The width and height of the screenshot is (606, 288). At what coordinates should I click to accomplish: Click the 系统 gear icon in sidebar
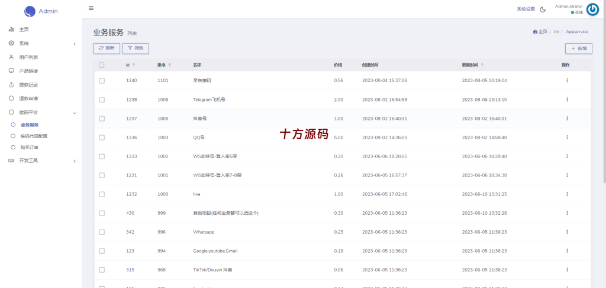(11, 43)
